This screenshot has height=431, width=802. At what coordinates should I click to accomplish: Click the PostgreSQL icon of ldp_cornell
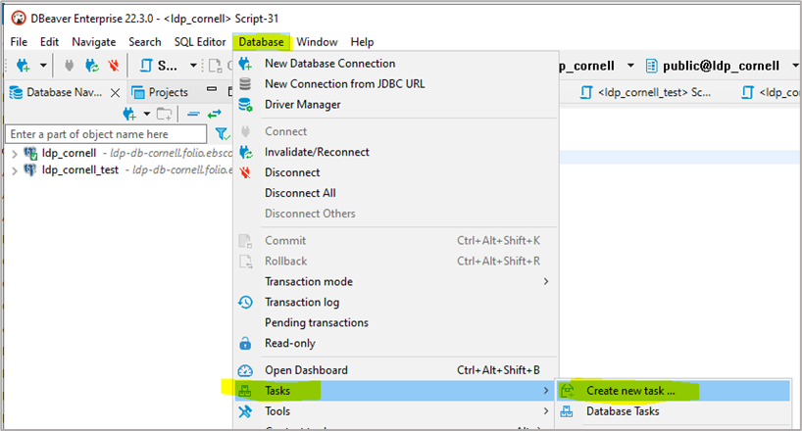click(x=30, y=153)
